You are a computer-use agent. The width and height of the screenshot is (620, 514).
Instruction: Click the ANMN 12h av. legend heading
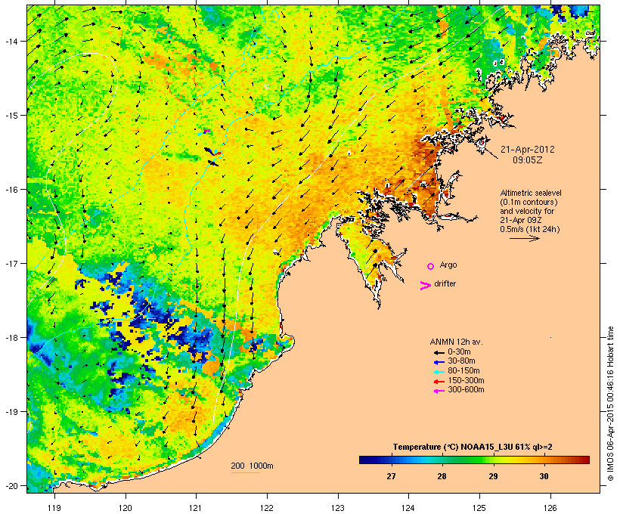tap(456, 342)
